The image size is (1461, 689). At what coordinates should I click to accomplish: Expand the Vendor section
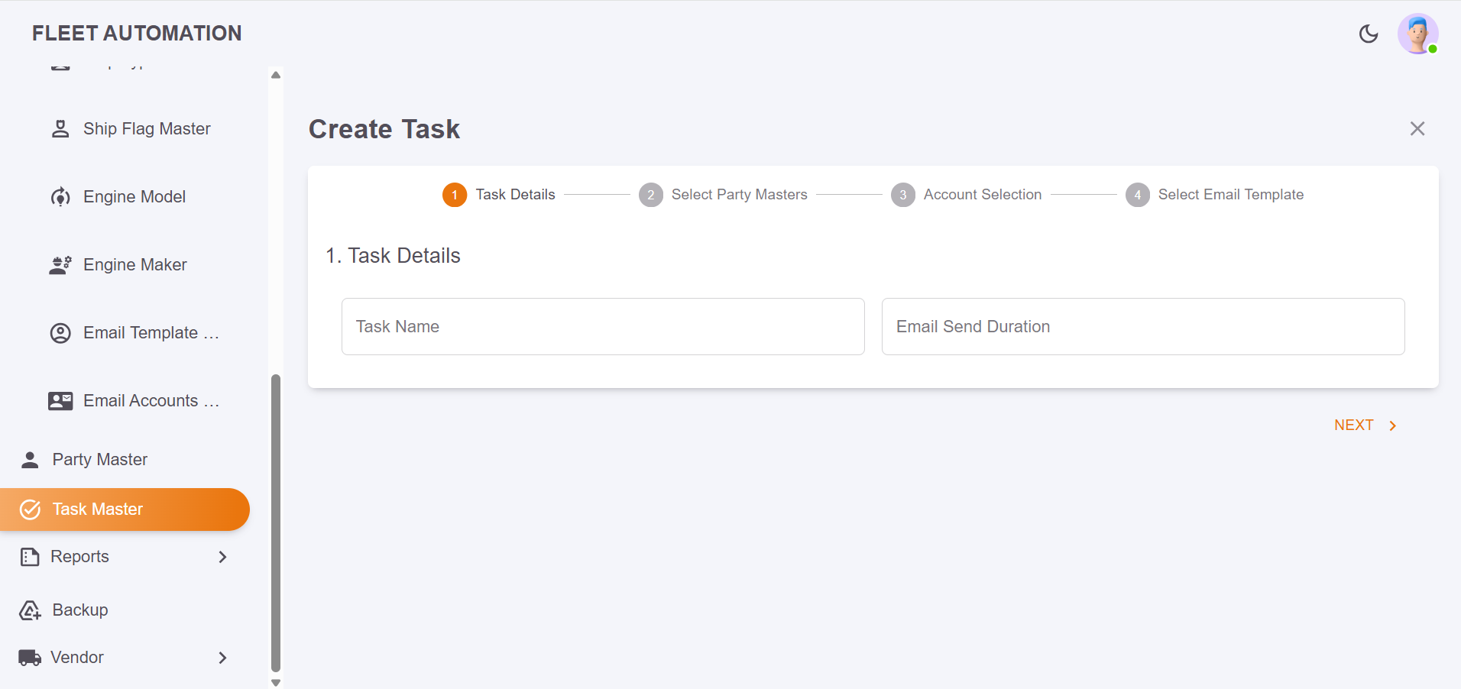click(x=222, y=658)
